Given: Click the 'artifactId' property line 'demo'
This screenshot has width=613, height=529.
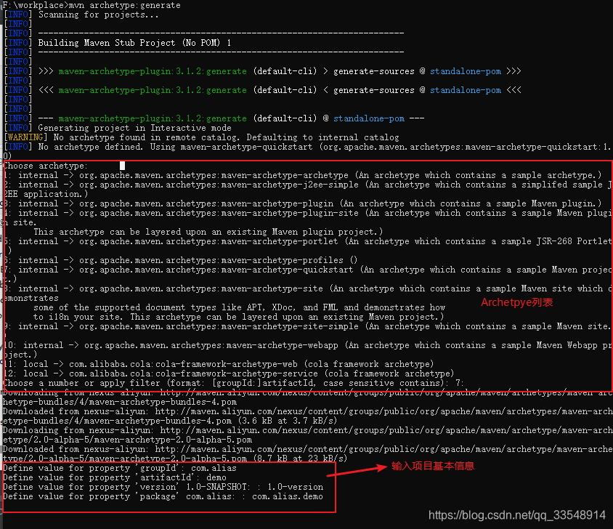Looking at the screenshot, I should coord(115,477).
